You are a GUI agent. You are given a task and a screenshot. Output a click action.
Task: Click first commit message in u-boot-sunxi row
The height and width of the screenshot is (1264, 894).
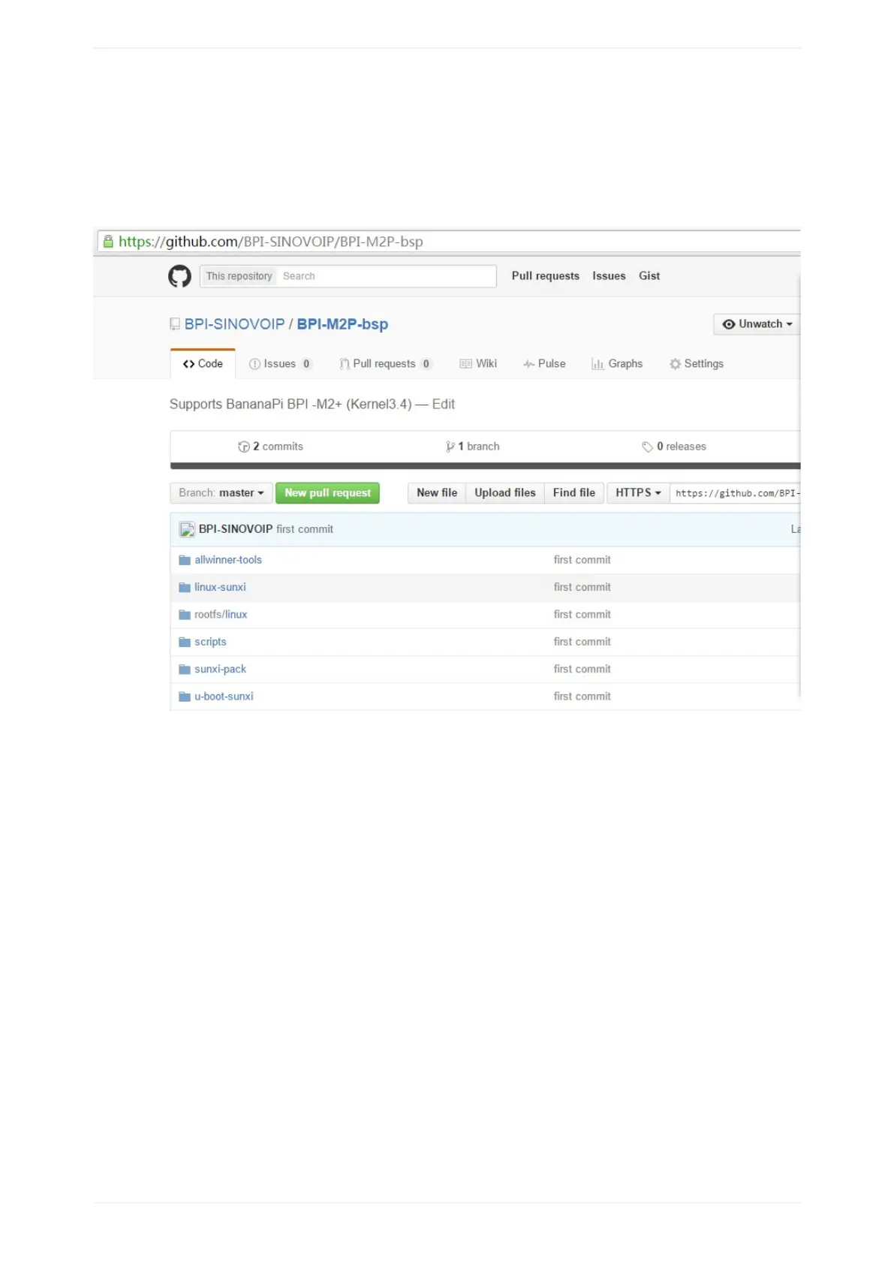tap(582, 697)
